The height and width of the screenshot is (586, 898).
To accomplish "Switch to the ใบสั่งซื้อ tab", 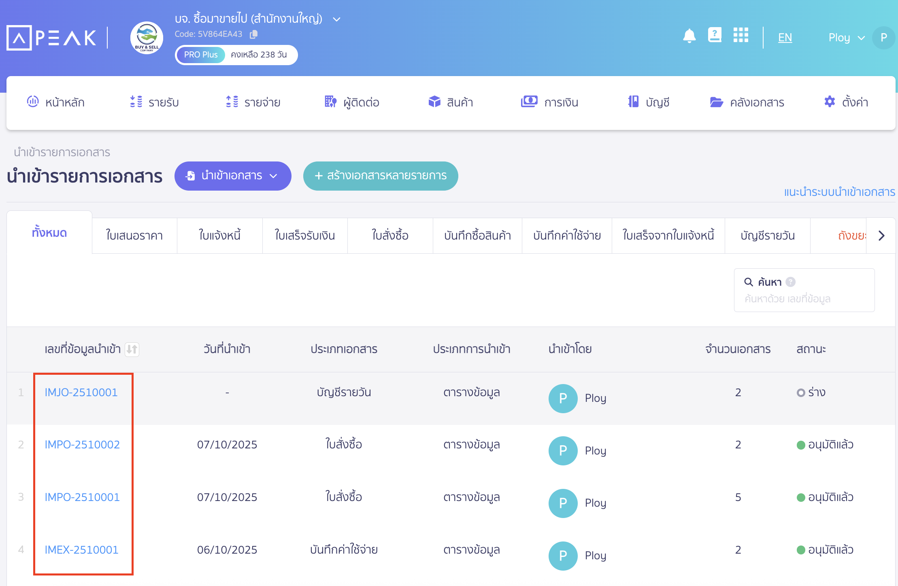I will pyautogui.click(x=389, y=235).
